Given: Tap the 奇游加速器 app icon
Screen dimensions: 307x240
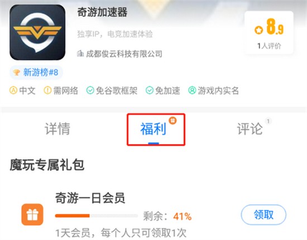Looking at the screenshot, I should pos(37,32).
